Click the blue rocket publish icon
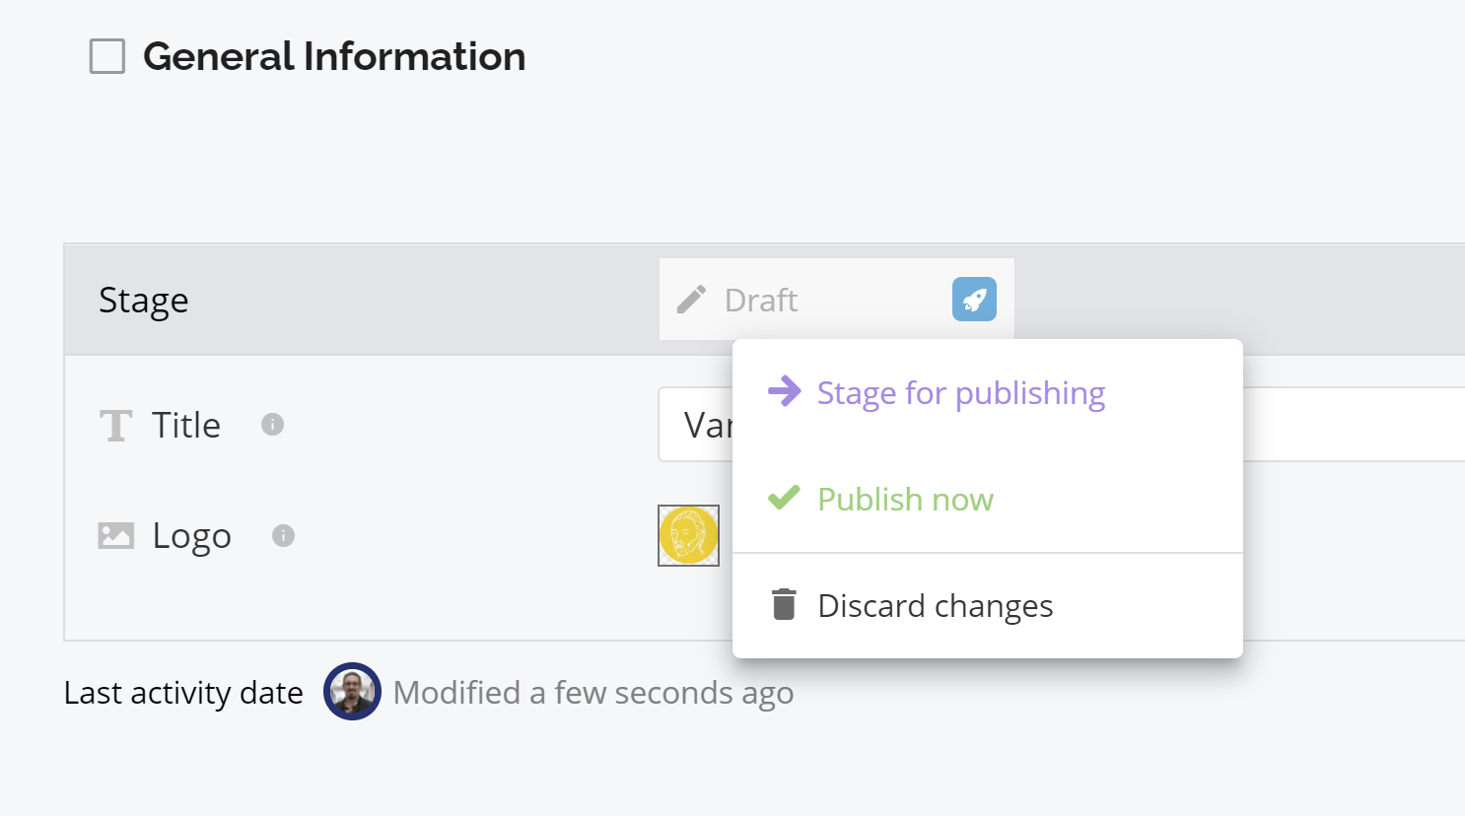The width and height of the screenshot is (1465, 816). tap(974, 300)
